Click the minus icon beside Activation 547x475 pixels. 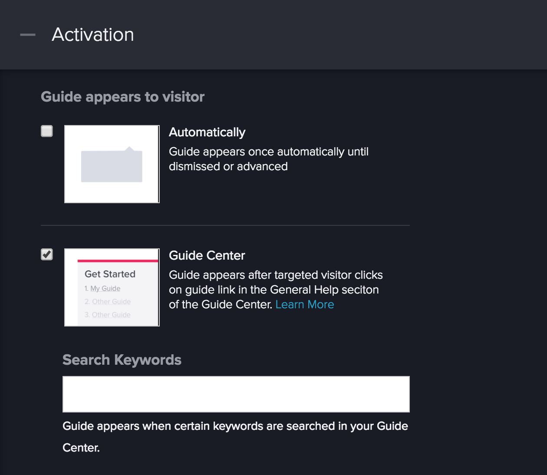(28, 34)
